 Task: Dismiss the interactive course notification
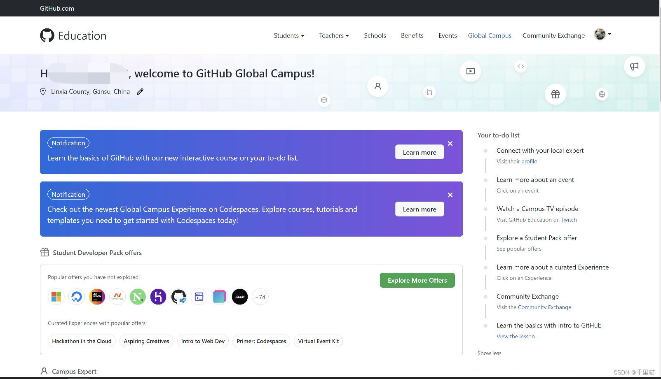(x=450, y=144)
